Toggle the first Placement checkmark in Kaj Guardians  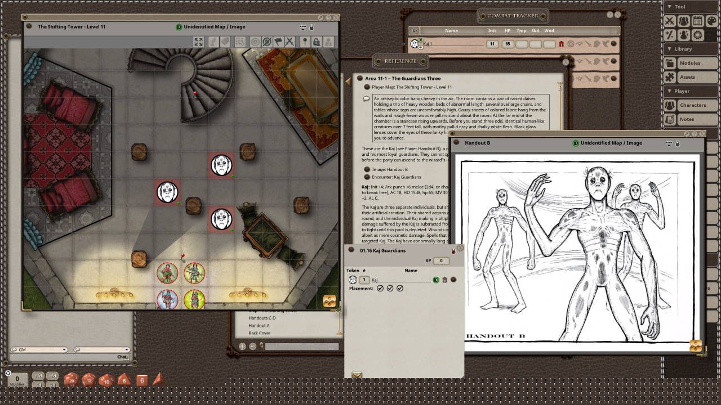pos(380,289)
